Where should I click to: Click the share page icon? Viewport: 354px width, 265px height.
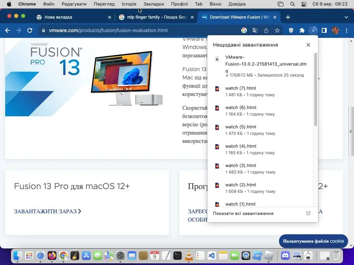pyautogui.click(x=266, y=30)
